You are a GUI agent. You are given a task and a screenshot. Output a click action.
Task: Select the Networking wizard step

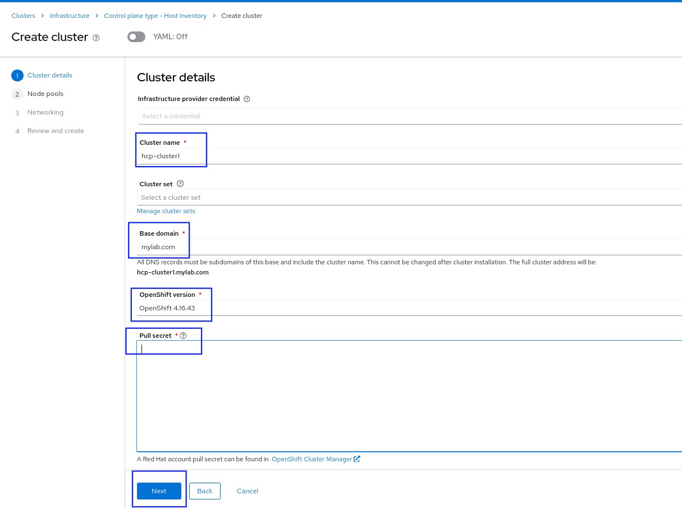tap(38, 112)
